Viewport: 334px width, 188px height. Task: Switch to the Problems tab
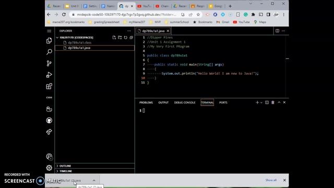(146, 102)
